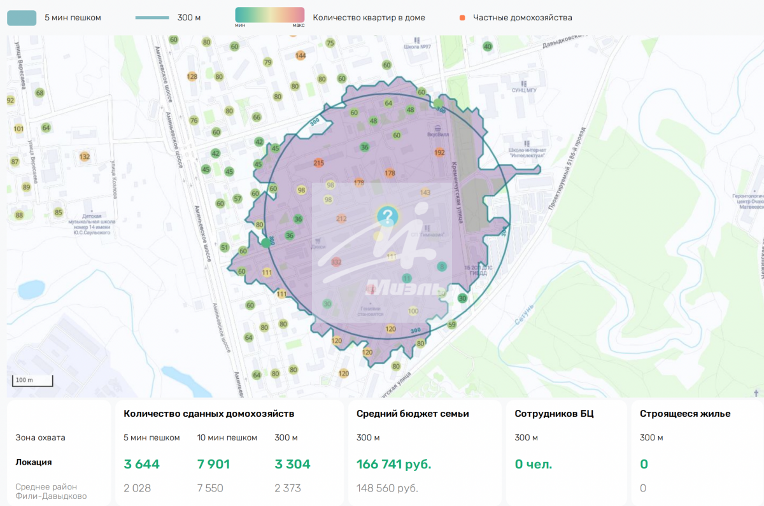Image resolution: width=764 pixels, height=506 pixels.
Task: Select the 59 building marker
Action: (x=452, y=325)
